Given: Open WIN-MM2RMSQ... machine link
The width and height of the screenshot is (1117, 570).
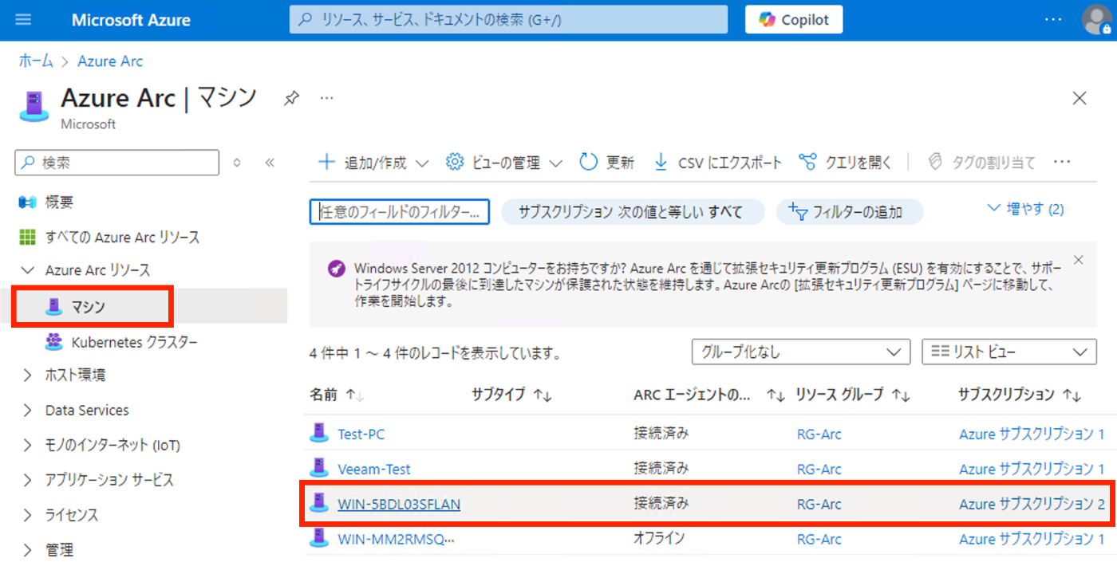Looking at the screenshot, I should coord(397,539).
